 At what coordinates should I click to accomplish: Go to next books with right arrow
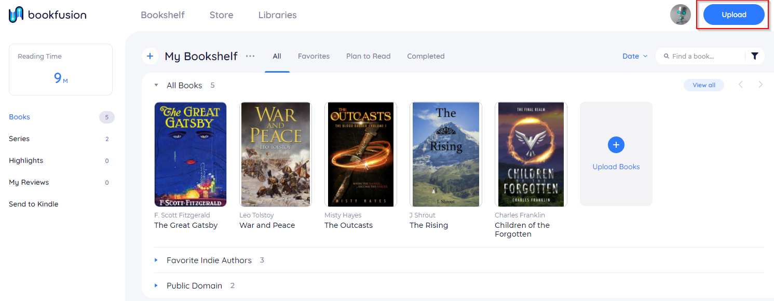(761, 85)
